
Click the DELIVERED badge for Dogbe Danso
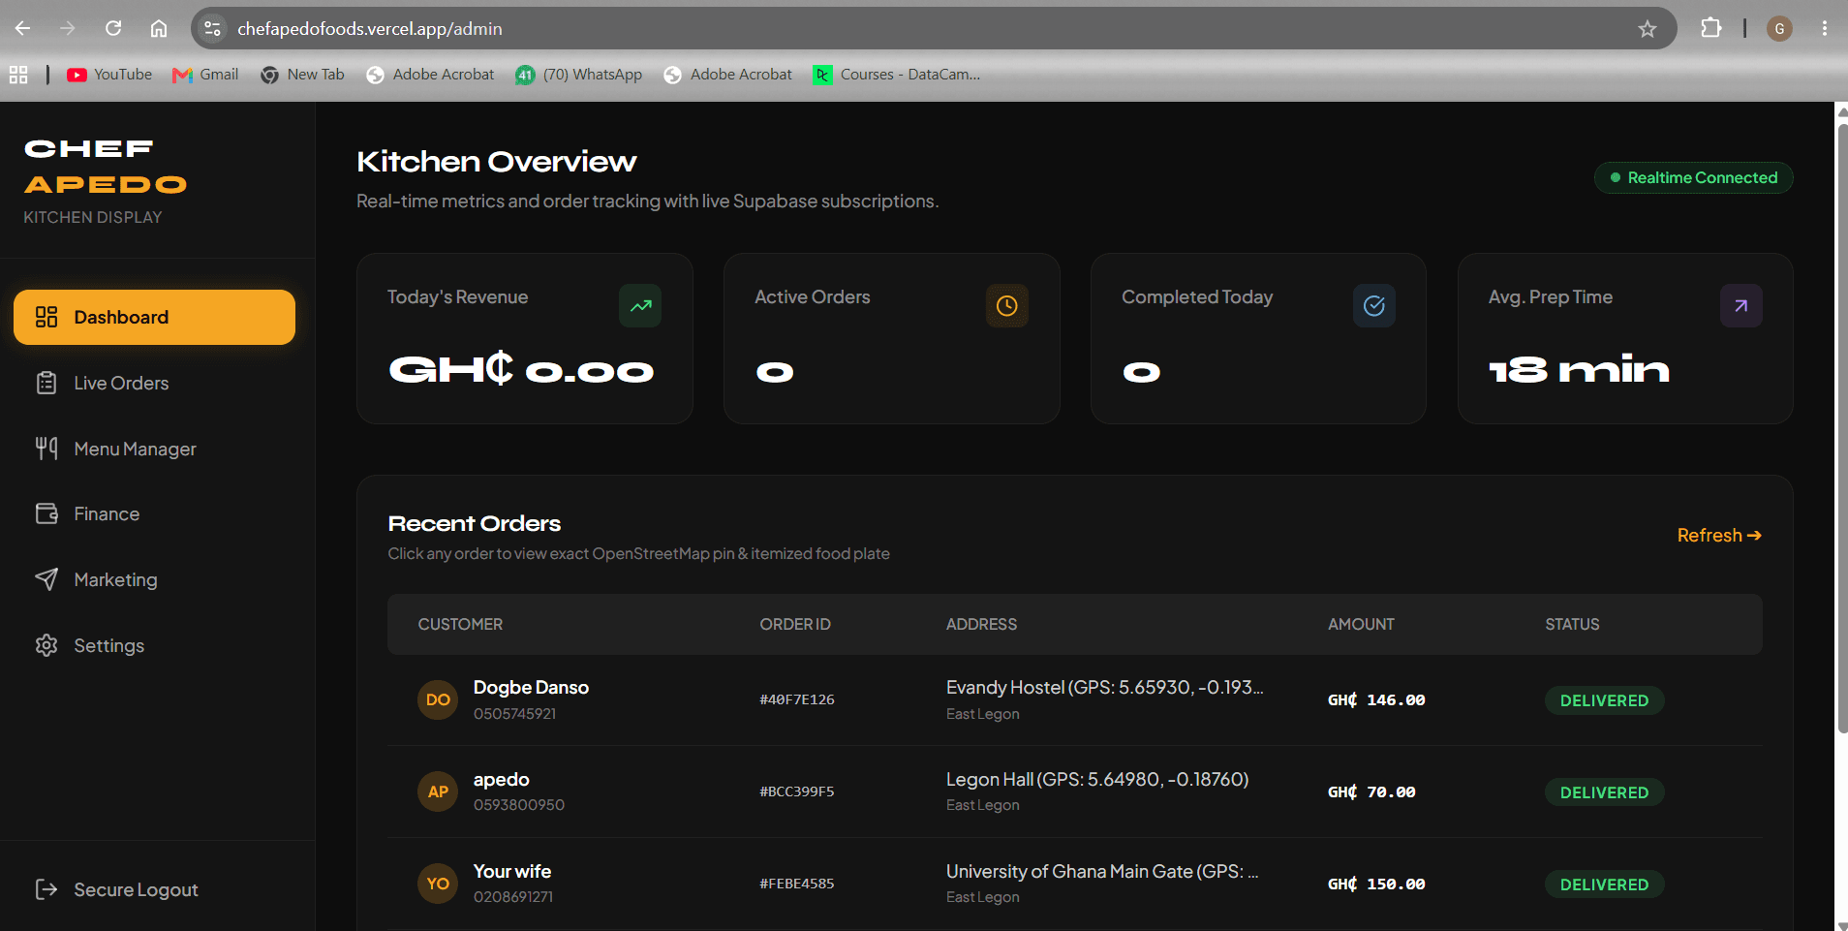point(1604,700)
